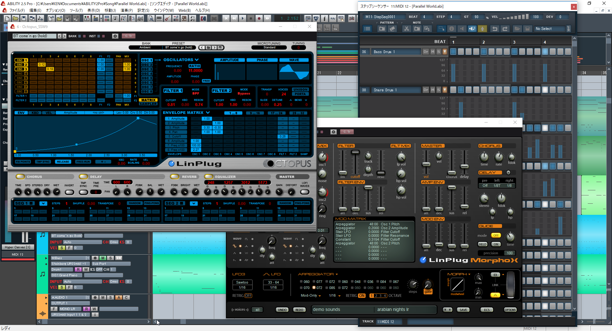Open Octopus settings gear icon
Screen dimensions: 612x331
click(115, 36)
